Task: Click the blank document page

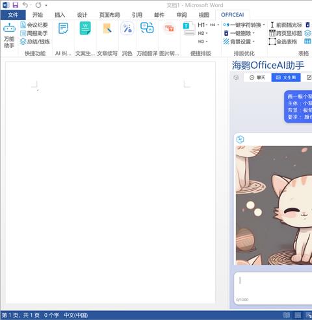Action: [110, 183]
